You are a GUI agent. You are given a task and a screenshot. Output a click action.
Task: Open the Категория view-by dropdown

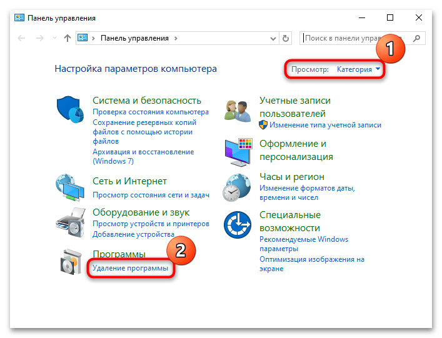359,69
